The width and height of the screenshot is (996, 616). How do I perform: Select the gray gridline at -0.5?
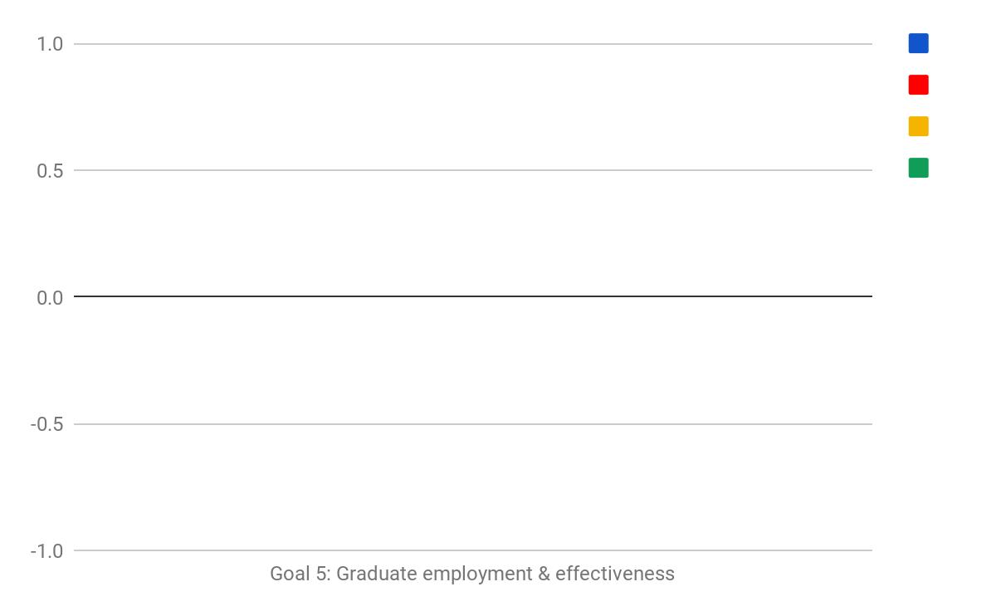[x=473, y=423]
